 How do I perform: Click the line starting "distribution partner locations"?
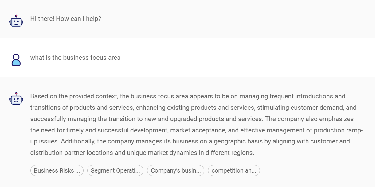click(x=142, y=153)
